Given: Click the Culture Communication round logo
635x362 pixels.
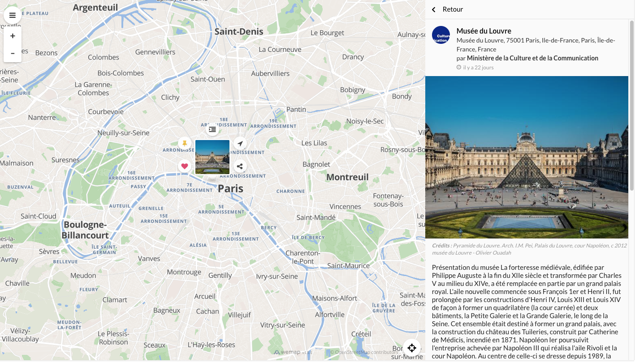Looking at the screenshot, I should click(441, 35).
